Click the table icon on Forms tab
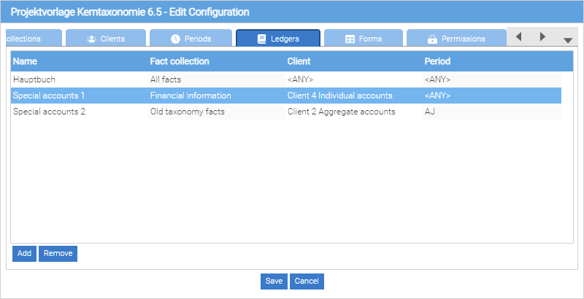Viewport: 584px width, 299px height. tap(350, 39)
